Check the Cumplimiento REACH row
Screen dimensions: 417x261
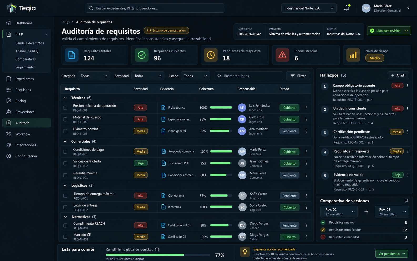click(65, 225)
